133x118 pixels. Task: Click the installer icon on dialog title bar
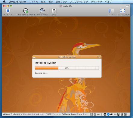[x=34, y=57]
